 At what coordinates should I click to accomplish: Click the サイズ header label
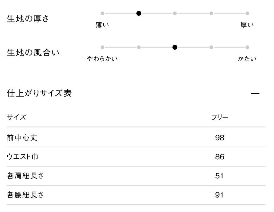point(16,118)
